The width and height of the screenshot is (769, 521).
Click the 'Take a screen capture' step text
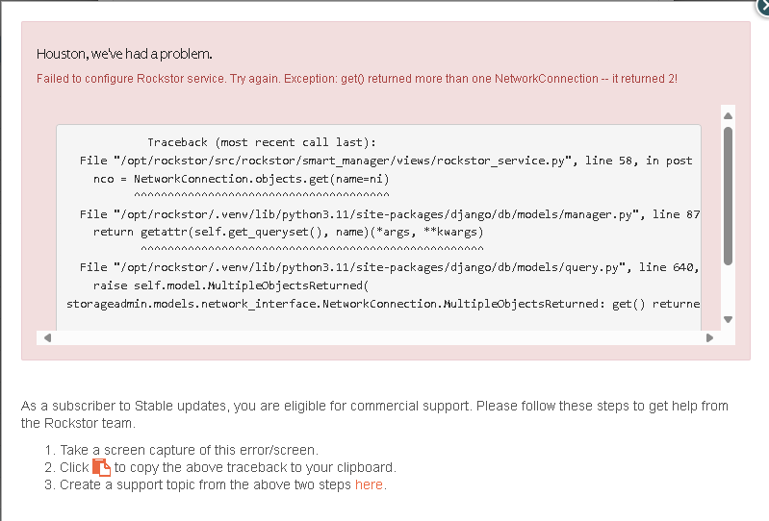coord(189,450)
